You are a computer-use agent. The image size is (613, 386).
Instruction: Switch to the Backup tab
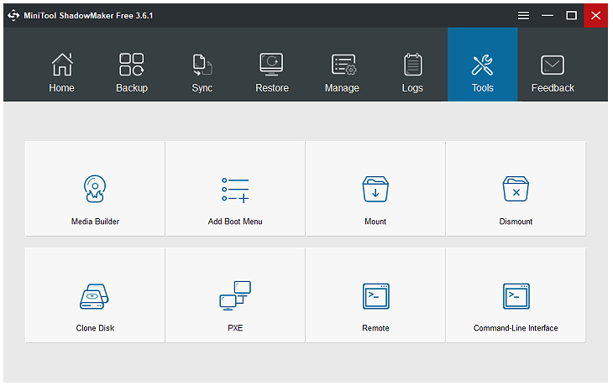pyautogui.click(x=132, y=65)
